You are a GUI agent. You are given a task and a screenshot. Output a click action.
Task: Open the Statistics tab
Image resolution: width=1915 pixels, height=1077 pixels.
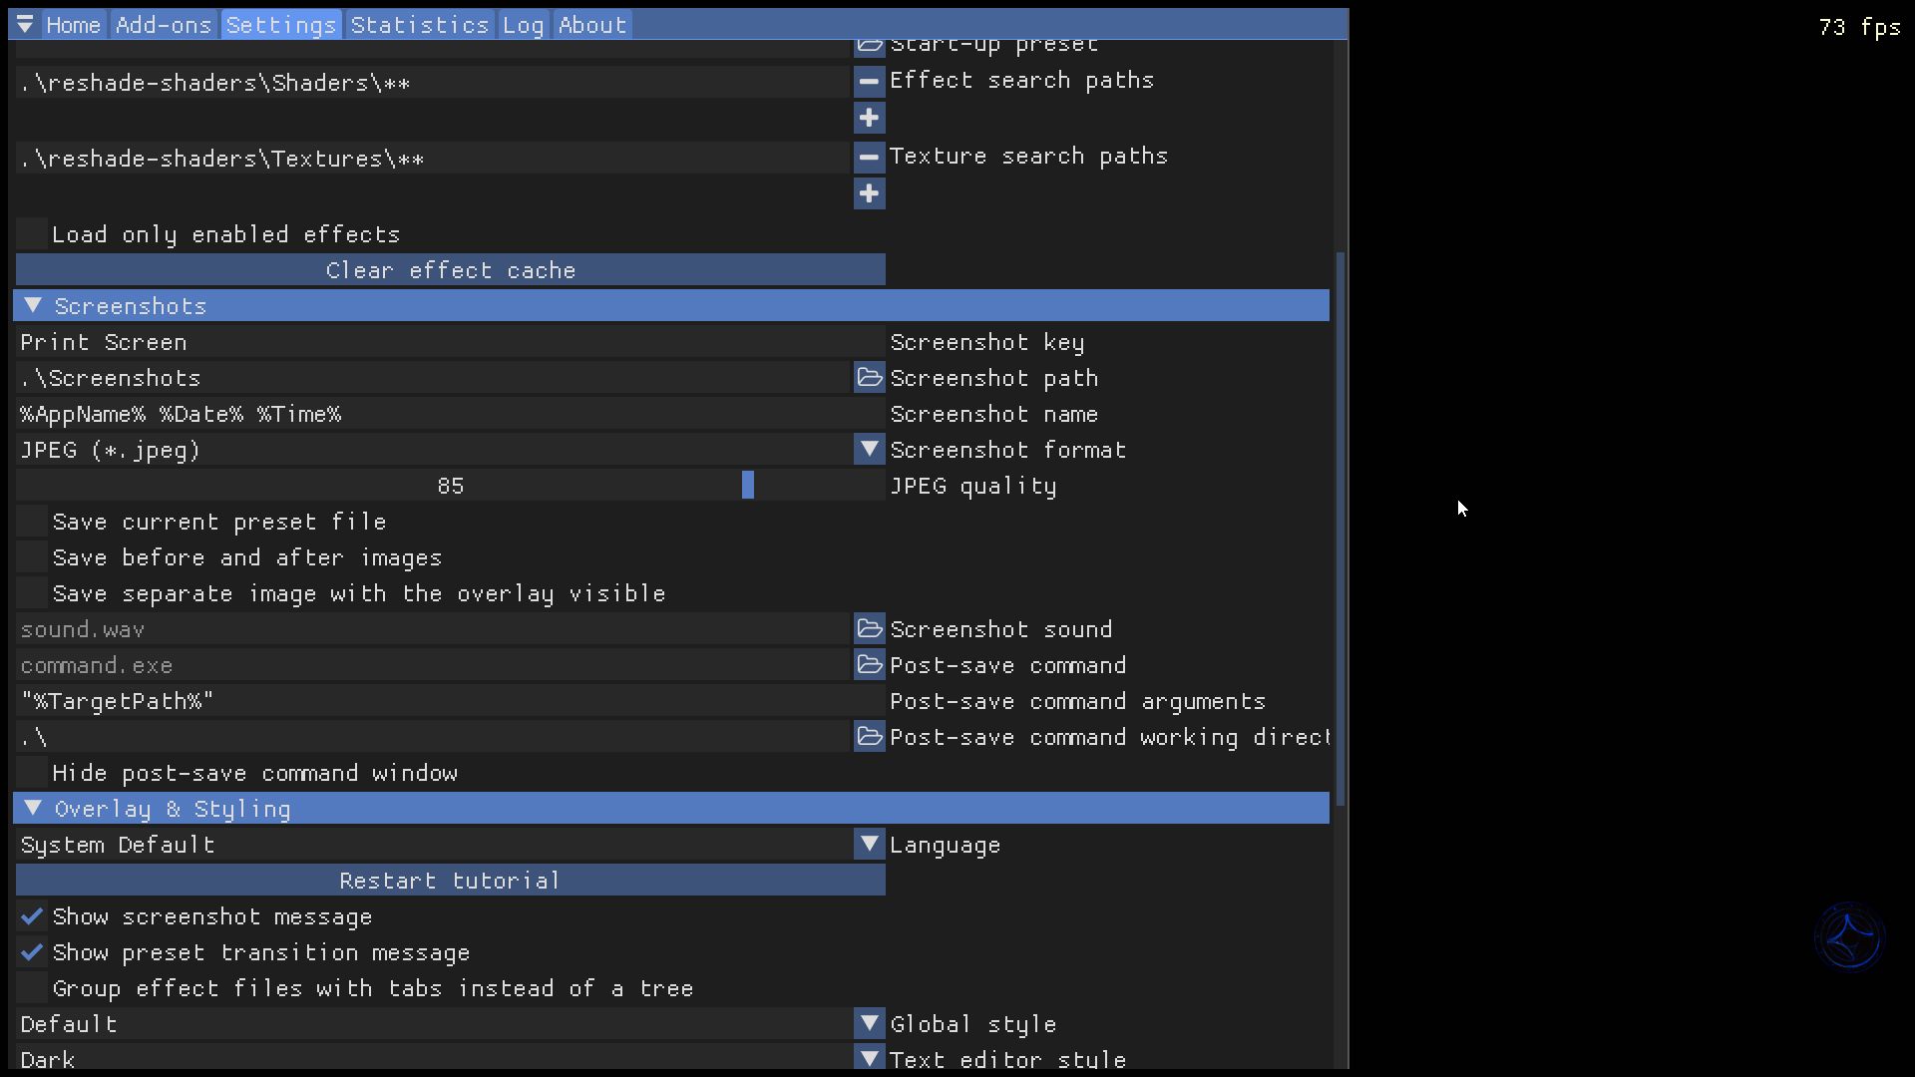(x=420, y=25)
